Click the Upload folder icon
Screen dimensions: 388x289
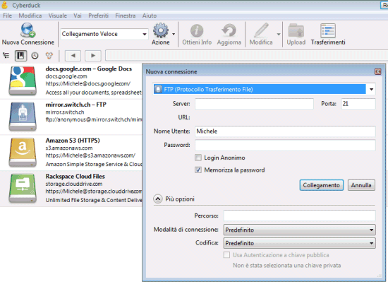(296, 30)
